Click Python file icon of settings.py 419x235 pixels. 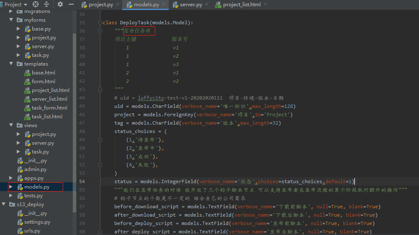tap(20, 222)
